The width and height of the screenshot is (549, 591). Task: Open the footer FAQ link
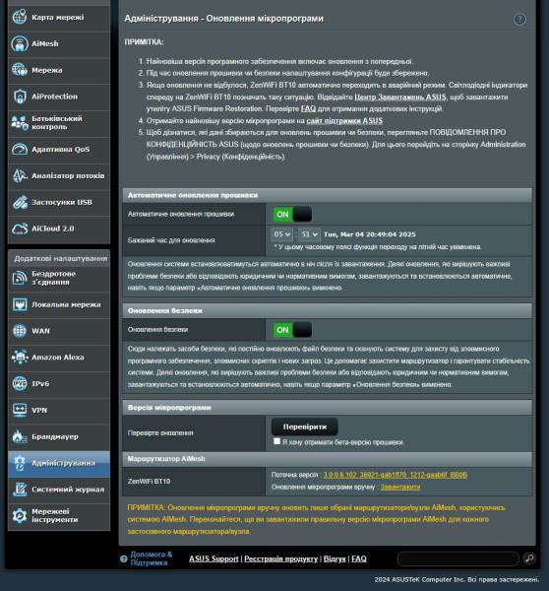click(x=359, y=558)
